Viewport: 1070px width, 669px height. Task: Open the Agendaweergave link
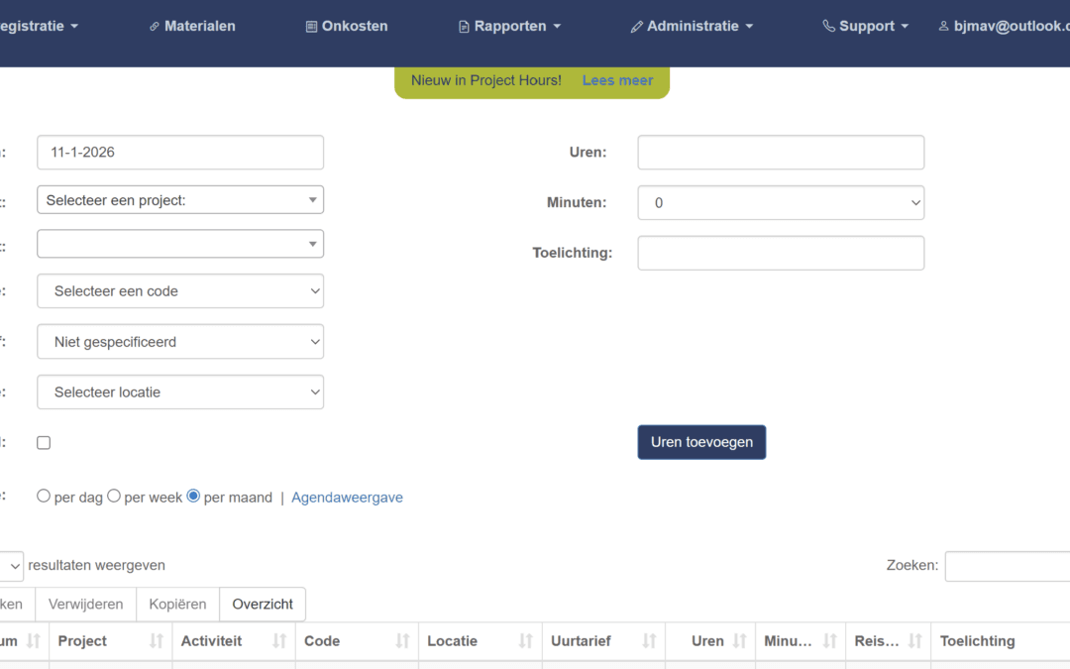(x=347, y=497)
